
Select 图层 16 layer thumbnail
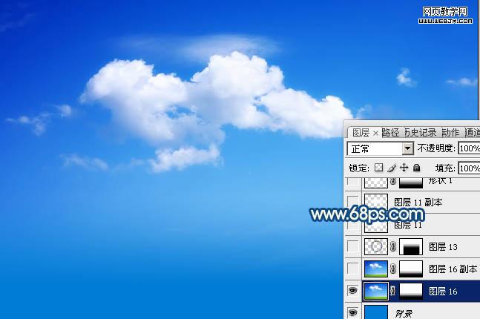point(376,291)
